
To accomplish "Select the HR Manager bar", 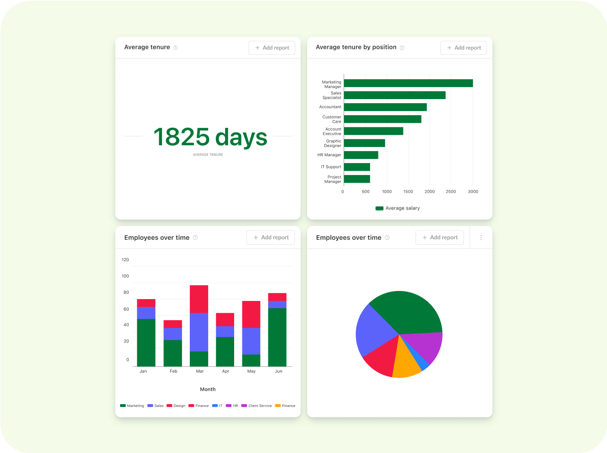I will [x=361, y=155].
